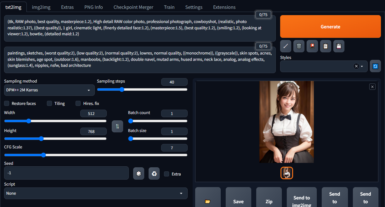Open extra networks with the red card icon

click(312, 46)
